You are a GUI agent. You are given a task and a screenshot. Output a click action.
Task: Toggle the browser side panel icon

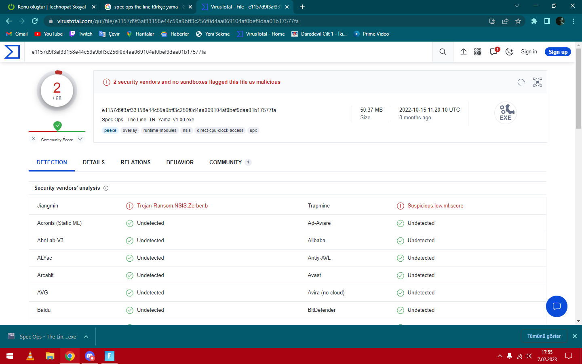point(547,21)
